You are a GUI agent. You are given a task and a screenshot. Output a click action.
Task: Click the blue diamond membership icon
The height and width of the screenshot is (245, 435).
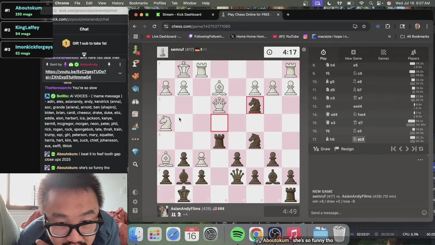point(136,152)
